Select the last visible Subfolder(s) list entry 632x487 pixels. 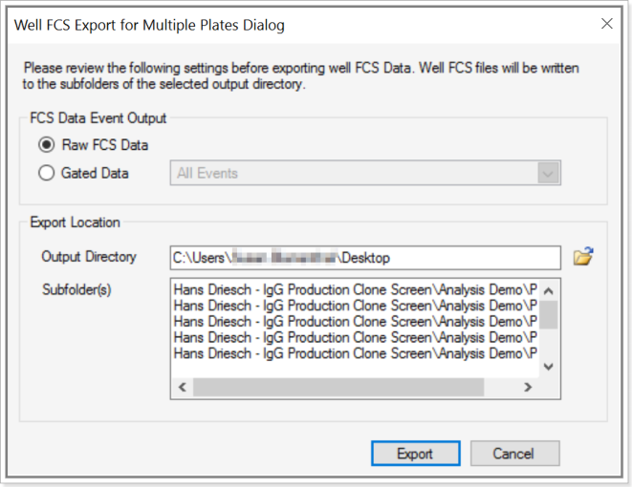coord(354,353)
